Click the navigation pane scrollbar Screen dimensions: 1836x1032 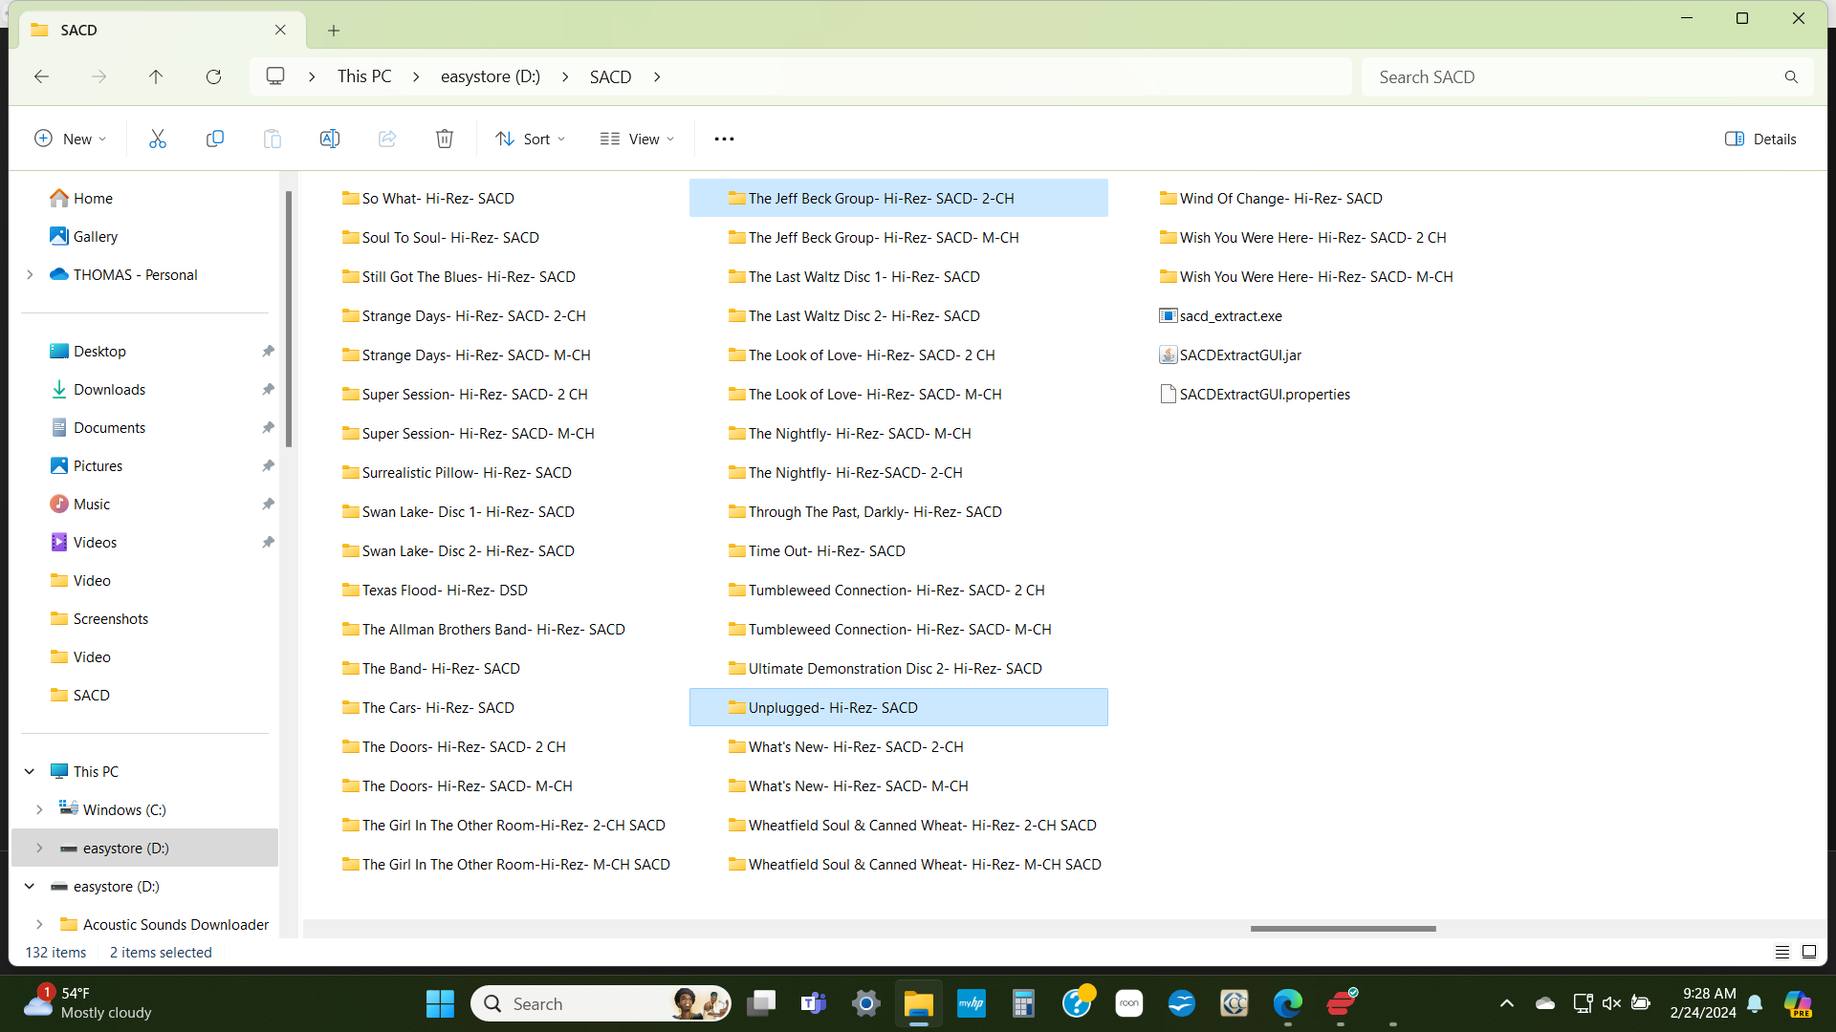point(289,319)
